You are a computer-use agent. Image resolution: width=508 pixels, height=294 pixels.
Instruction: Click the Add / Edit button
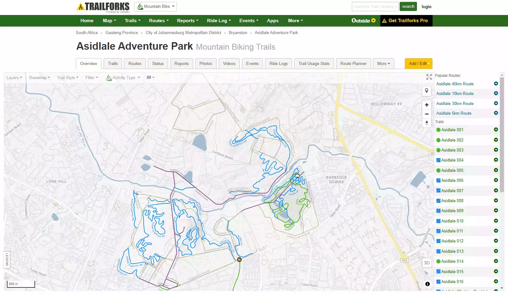[418, 64]
